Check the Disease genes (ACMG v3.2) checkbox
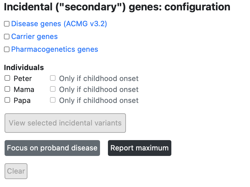Screen dimensions: 250x187 click(7, 24)
